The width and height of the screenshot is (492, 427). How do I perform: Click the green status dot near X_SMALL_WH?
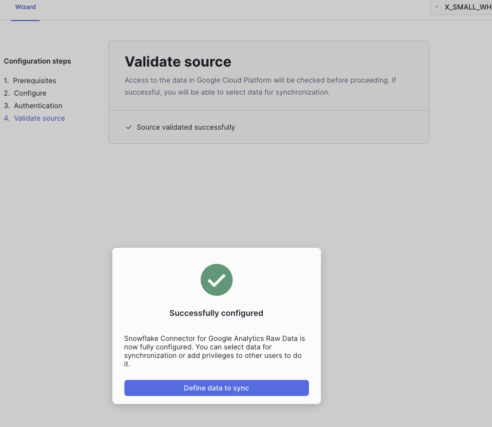click(437, 7)
